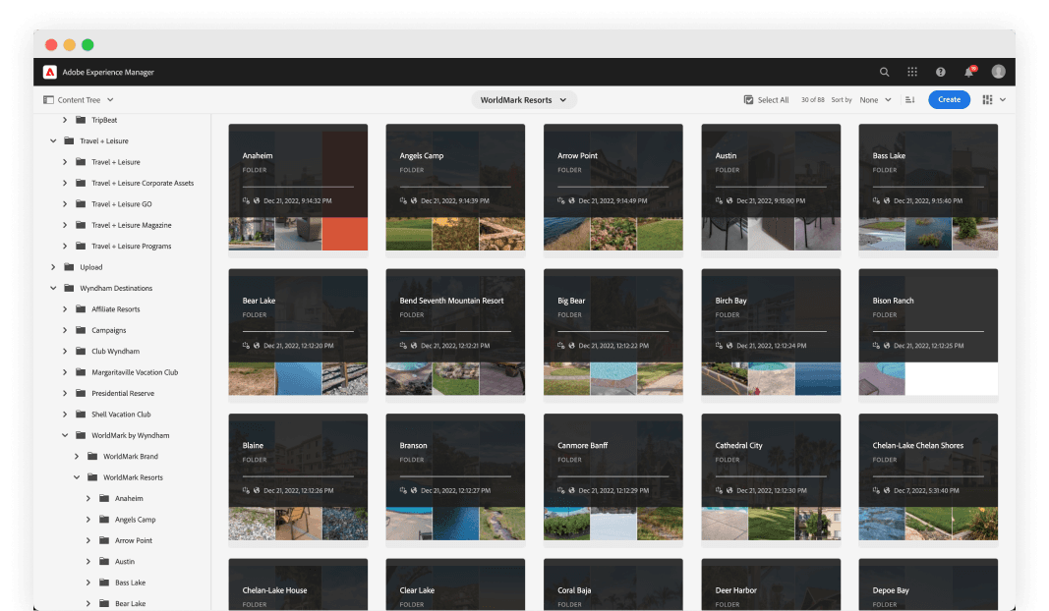The image size is (1049, 611).
Task: Click the Content Tree rail panel icon
Action: [x=48, y=99]
